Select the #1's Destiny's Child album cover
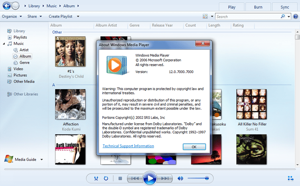Image resolution: width=300 pixels, height=186 pixels. (70, 52)
